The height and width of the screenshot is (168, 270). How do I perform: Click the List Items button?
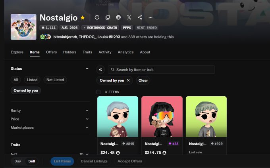tap(62, 161)
